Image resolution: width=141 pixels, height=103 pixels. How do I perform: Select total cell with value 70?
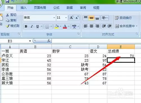(x=121, y=56)
